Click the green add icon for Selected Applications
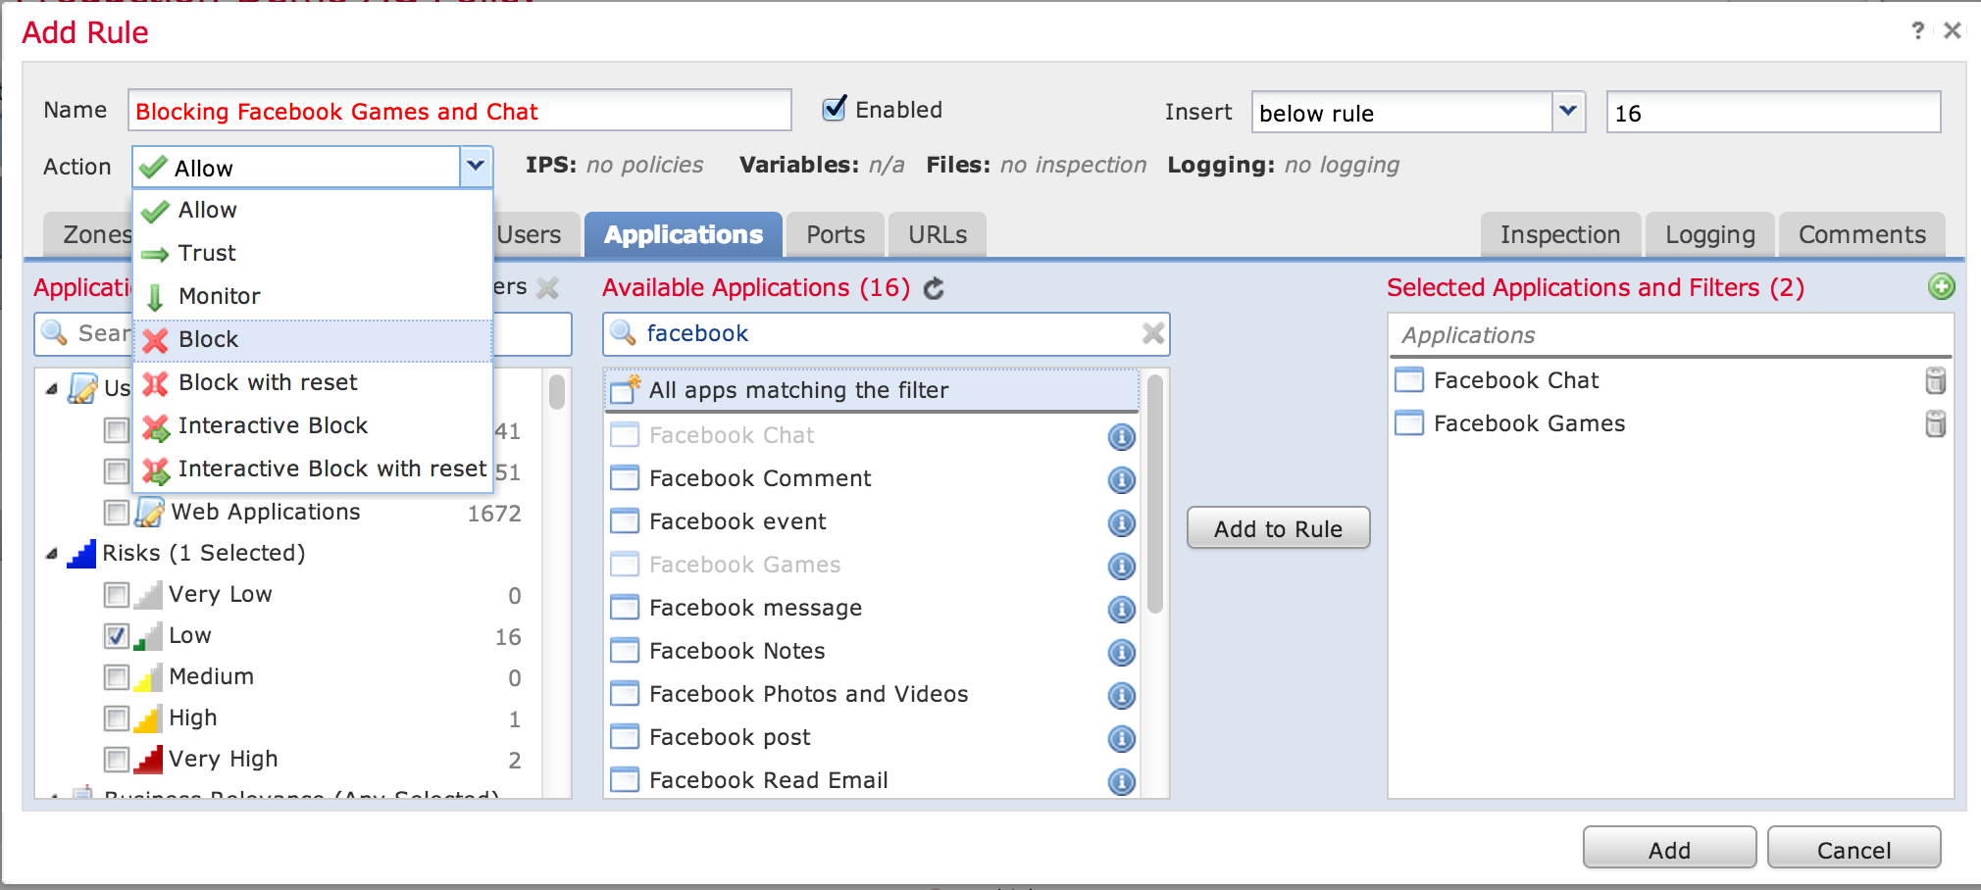 tap(1941, 286)
